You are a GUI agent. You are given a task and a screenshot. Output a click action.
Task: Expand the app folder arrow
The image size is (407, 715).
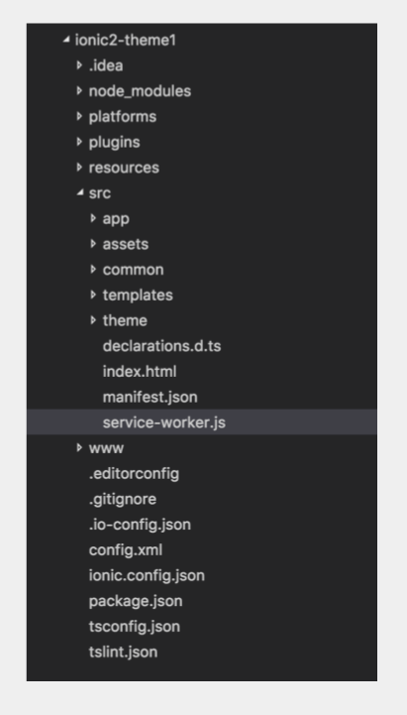[93, 218]
